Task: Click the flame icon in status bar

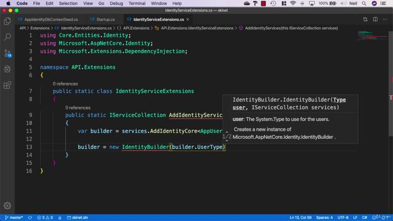Action: [60, 217]
